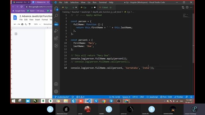Reload the page in Chrome

(21, 7)
